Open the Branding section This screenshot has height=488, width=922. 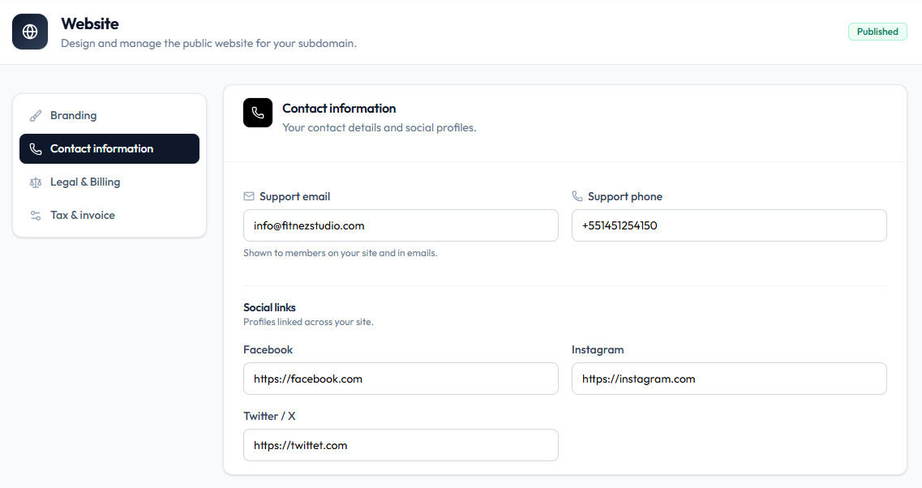(x=109, y=116)
